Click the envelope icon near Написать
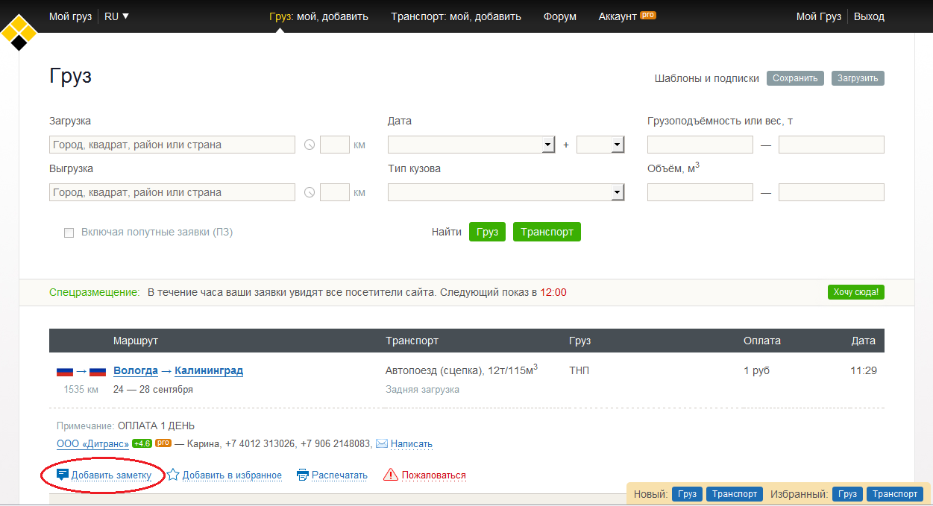The width and height of the screenshot is (933, 506). (x=381, y=443)
